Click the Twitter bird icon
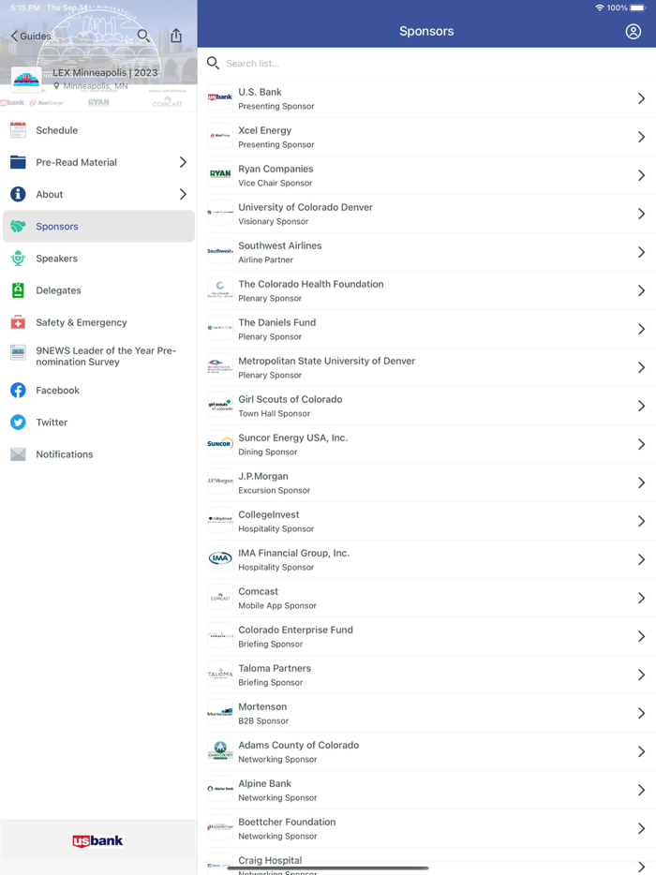656x875 pixels. 18,422
